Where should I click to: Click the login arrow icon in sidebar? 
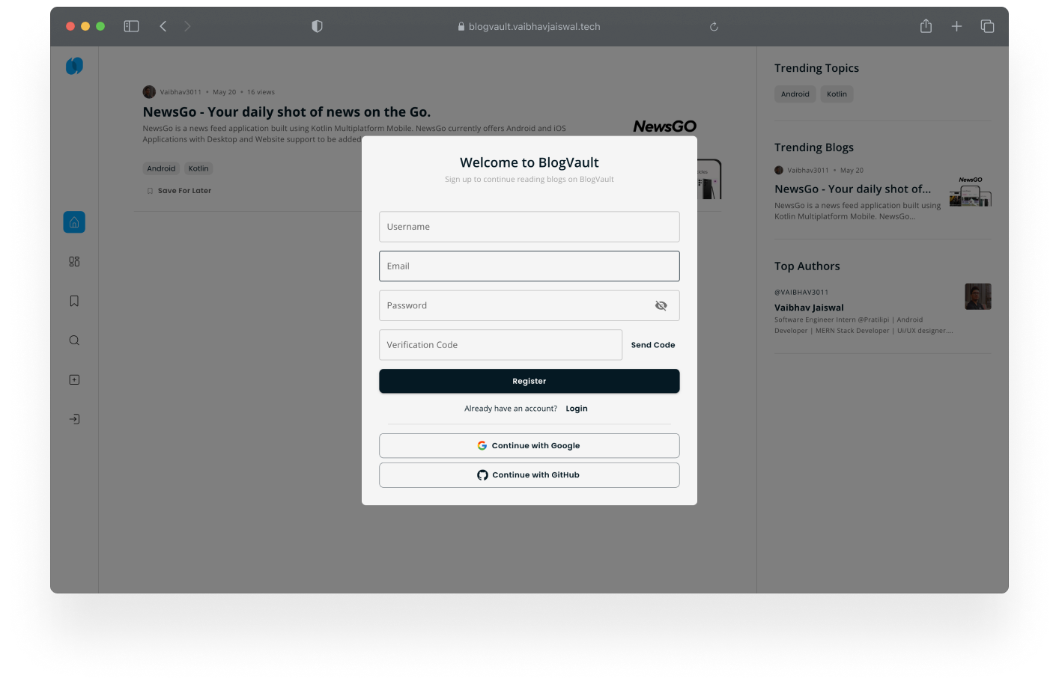[x=74, y=419]
